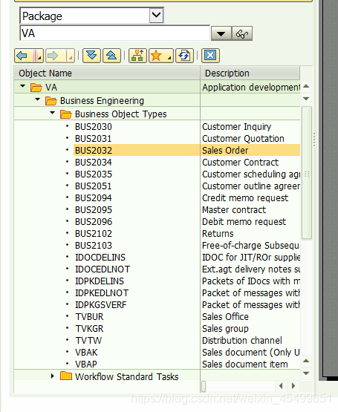Select IDOCDELINS in the tree
Viewport: 338px width, 412px height.
click(100, 258)
